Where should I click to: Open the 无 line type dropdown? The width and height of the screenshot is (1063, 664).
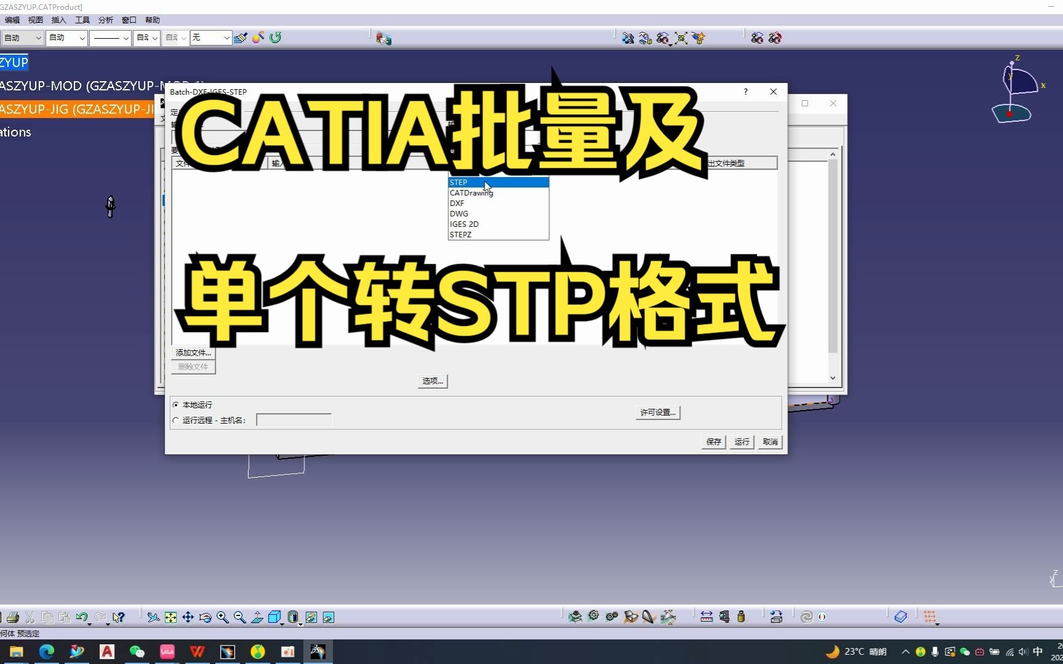pos(226,38)
